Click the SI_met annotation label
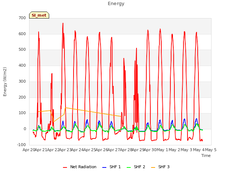 click(x=39, y=15)
